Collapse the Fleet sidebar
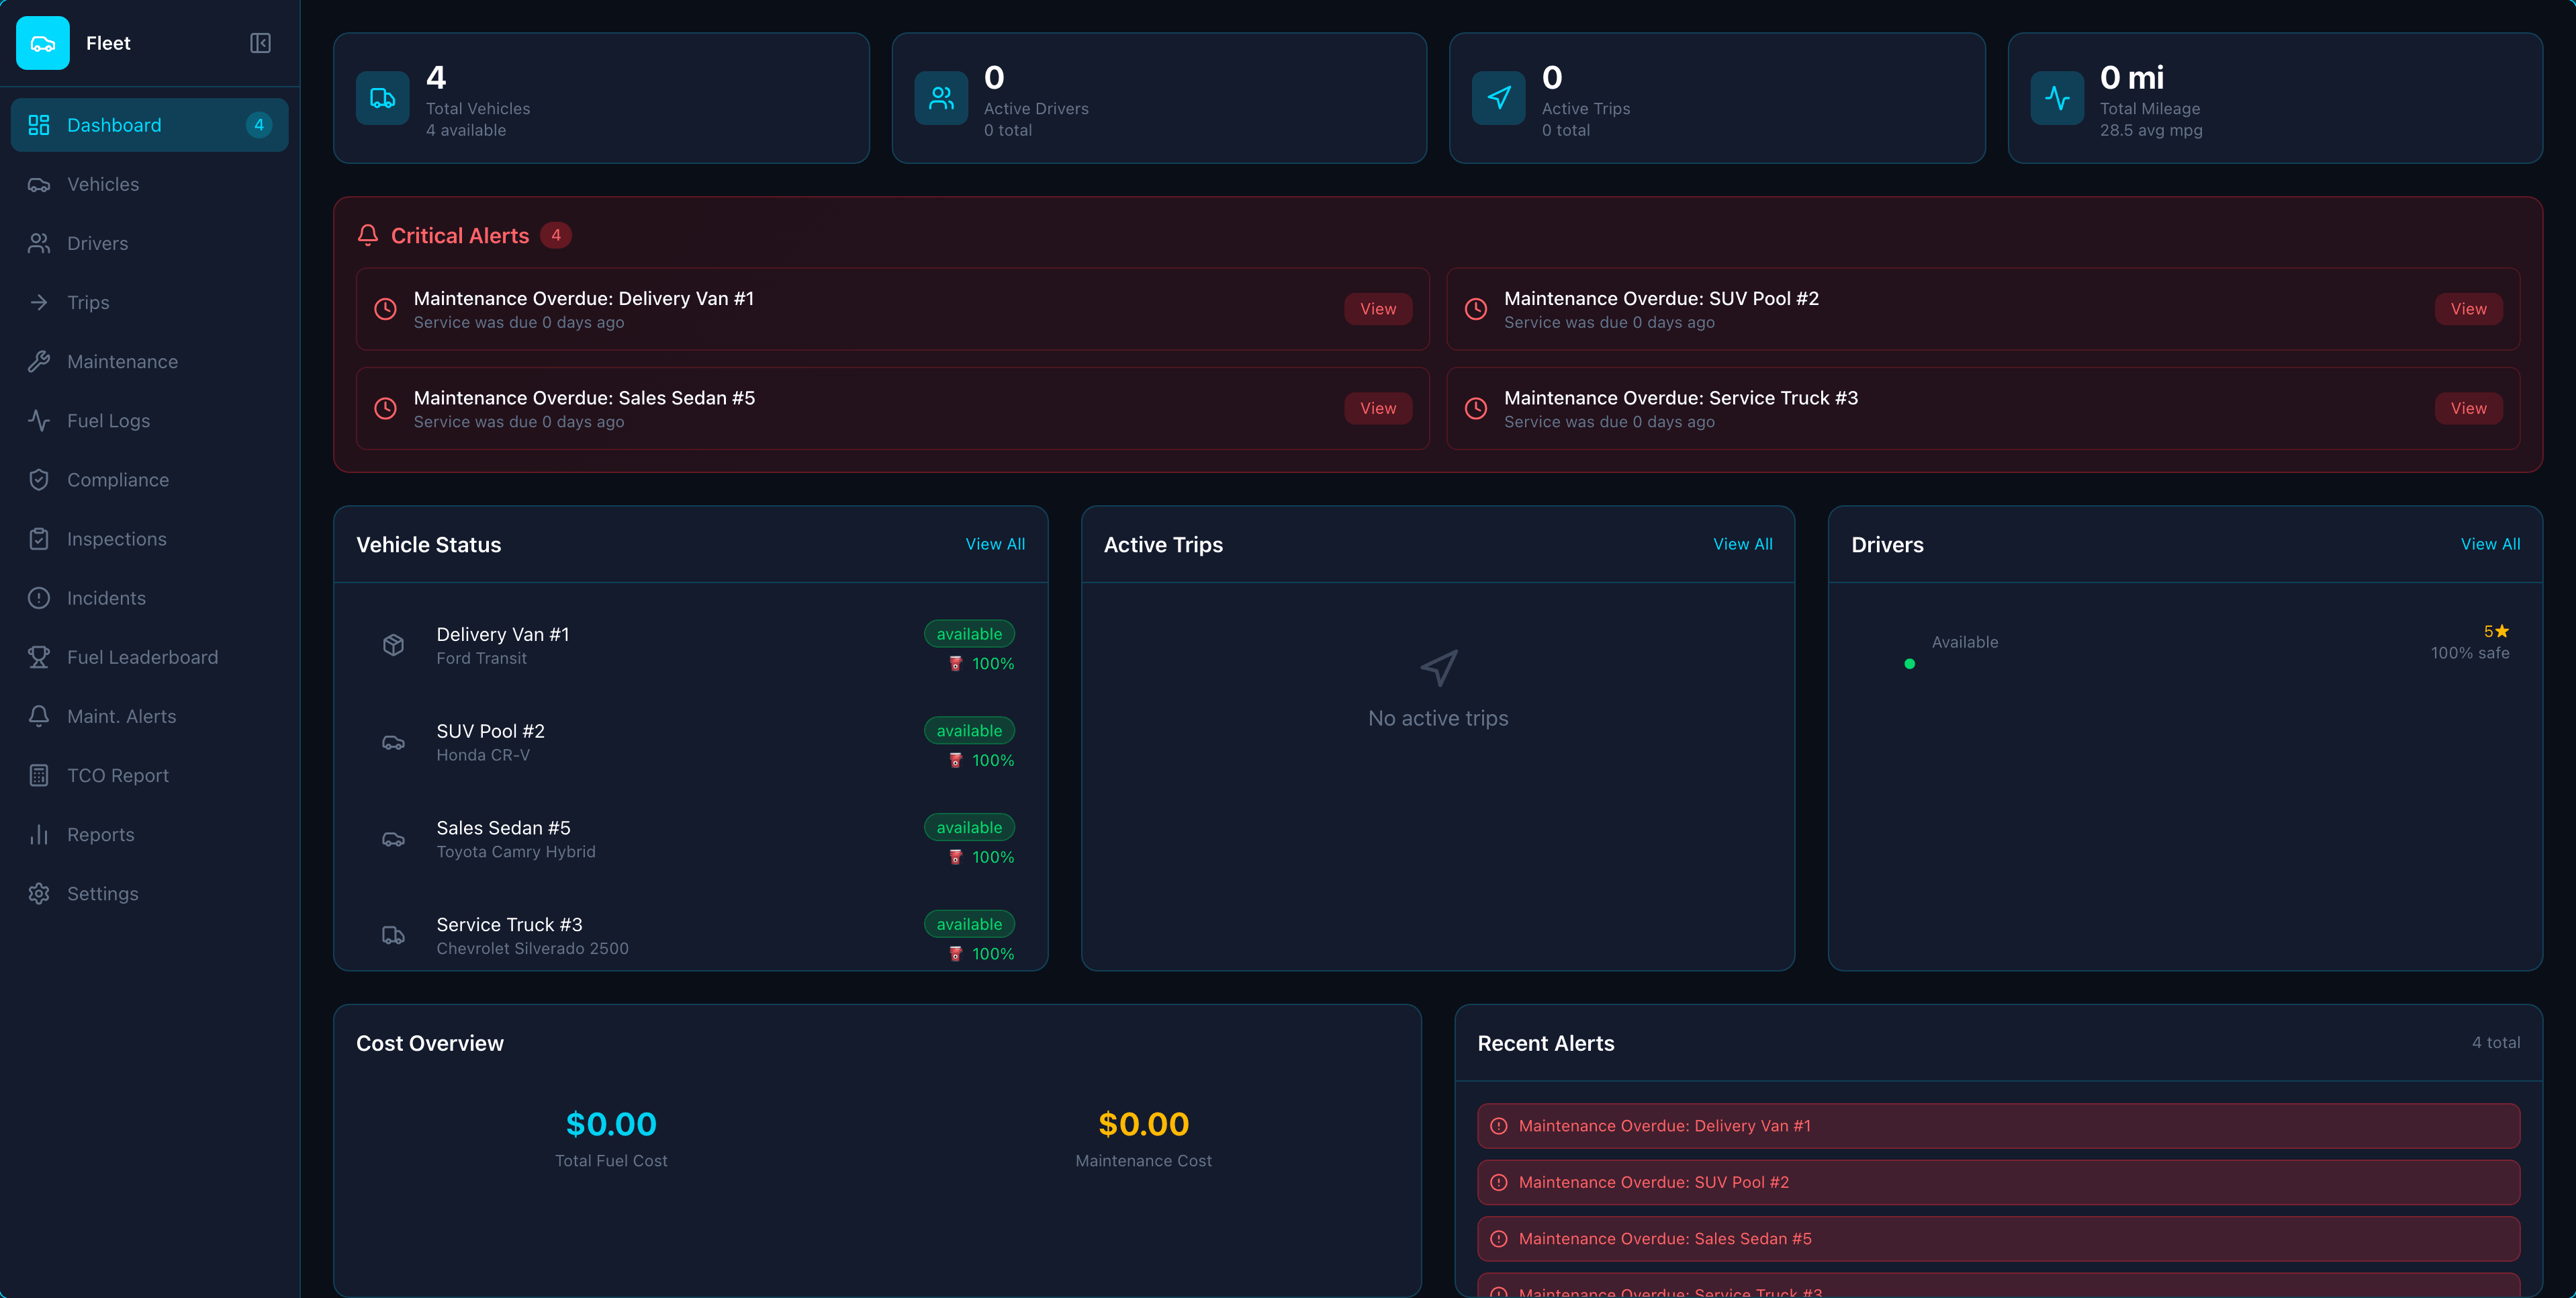Image resolution: width=2576 pixels, height=1298 pixels. coord(260,43)
